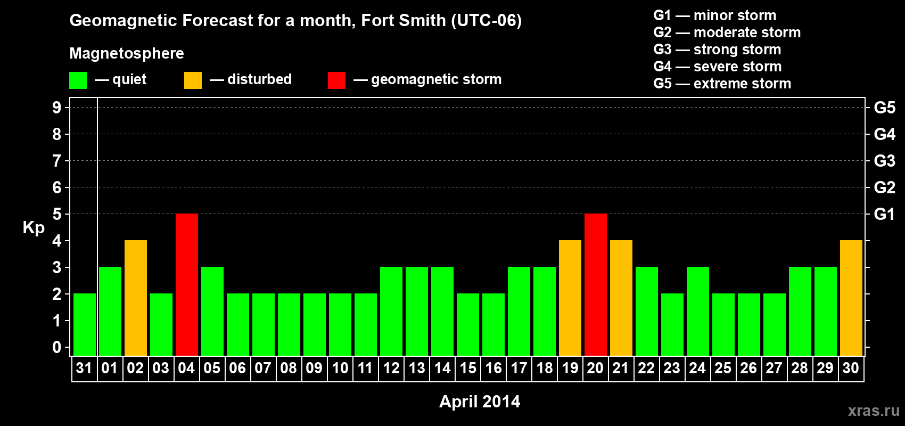Click the green bar above date 12
The height and width of the screenshot is (426, 905).
click(x=391, y=311)
